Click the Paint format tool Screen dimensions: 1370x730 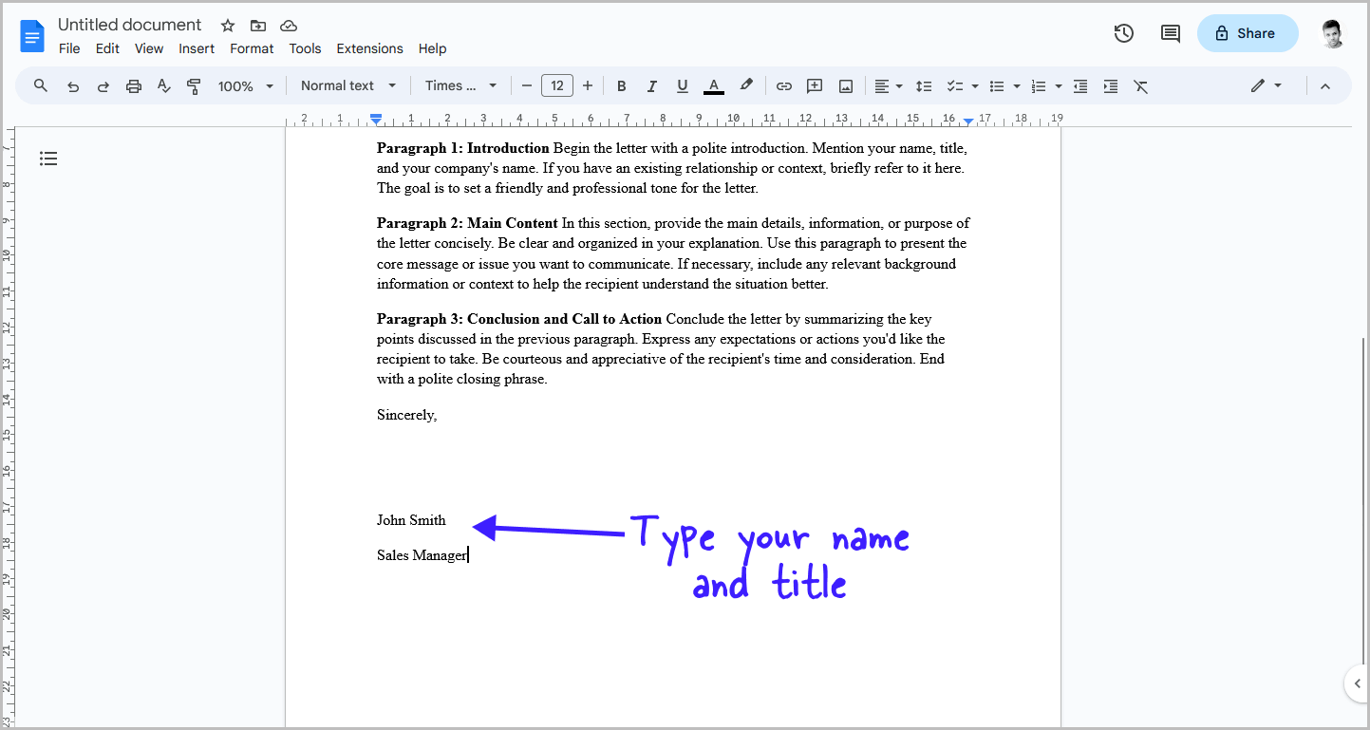[x=194, y=84]
